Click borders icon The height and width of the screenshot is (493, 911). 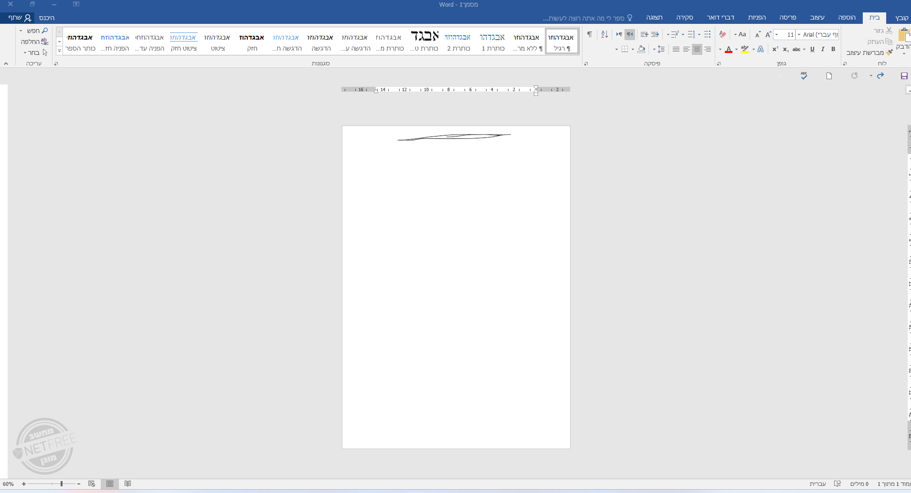pyautogui.click(x=625, y=49)
